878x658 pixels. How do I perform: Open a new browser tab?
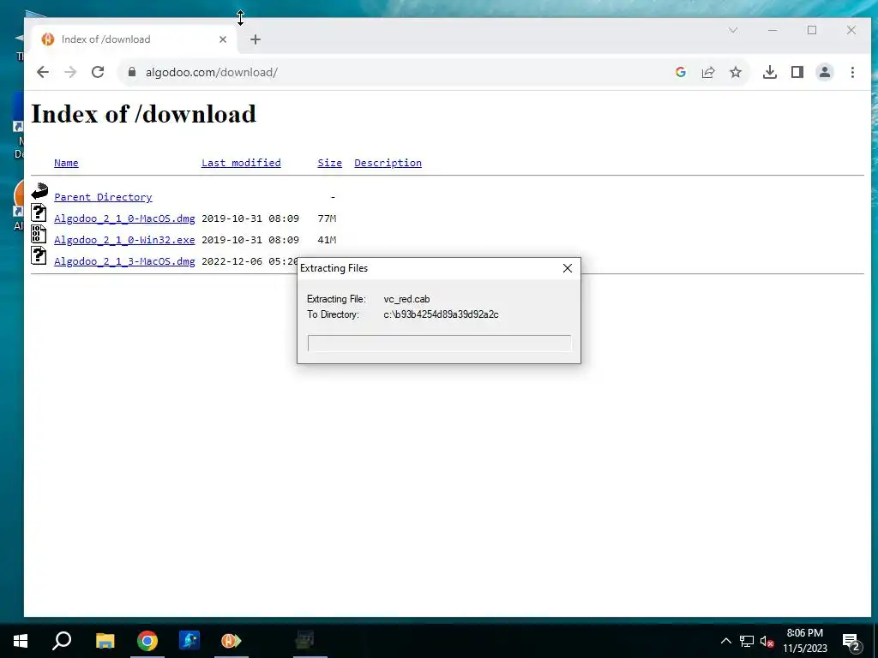[x=256, y=39]
